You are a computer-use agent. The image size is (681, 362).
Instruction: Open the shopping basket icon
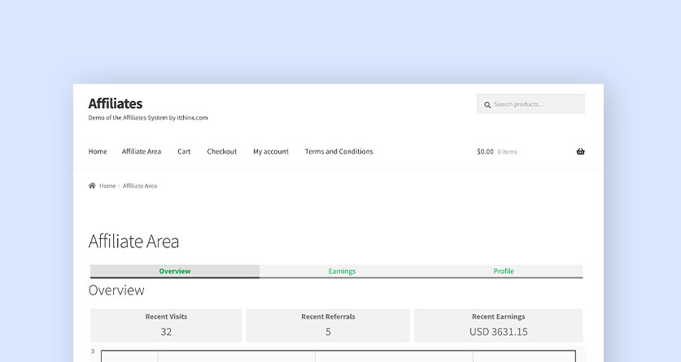pos(580,151)
